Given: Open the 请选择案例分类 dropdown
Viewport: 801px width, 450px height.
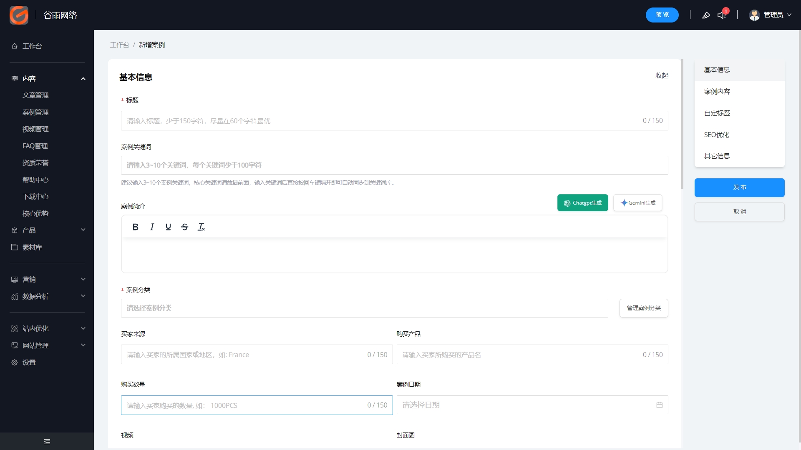Looking at the screenshot, I should click(x=364, y=308).
